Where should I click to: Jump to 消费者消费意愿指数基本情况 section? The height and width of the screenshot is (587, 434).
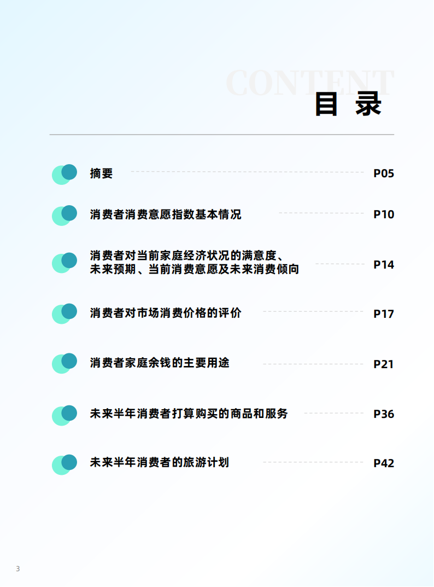pyautogui.click(x=165, y=214)
